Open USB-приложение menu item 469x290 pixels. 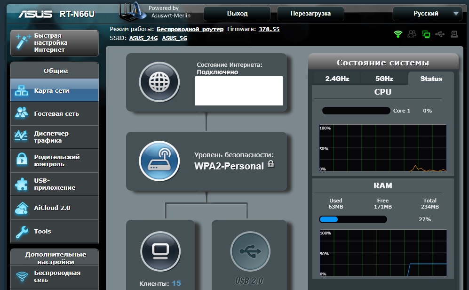55,184
